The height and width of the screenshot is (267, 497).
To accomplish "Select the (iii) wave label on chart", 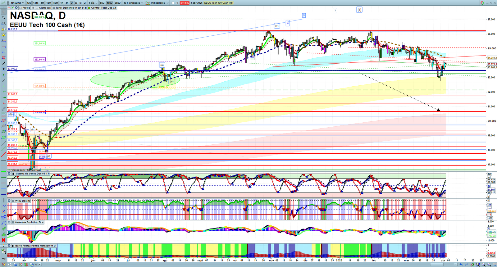I will tap(162, 65).
